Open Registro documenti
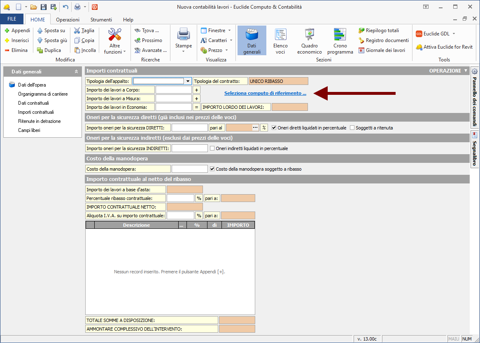 coord(361,40)
